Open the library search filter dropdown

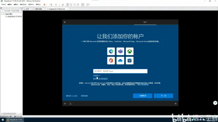click(x=21, y=11)
